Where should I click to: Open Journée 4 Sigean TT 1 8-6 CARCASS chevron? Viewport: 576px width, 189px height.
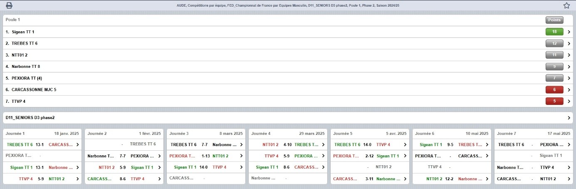point(323,167)
